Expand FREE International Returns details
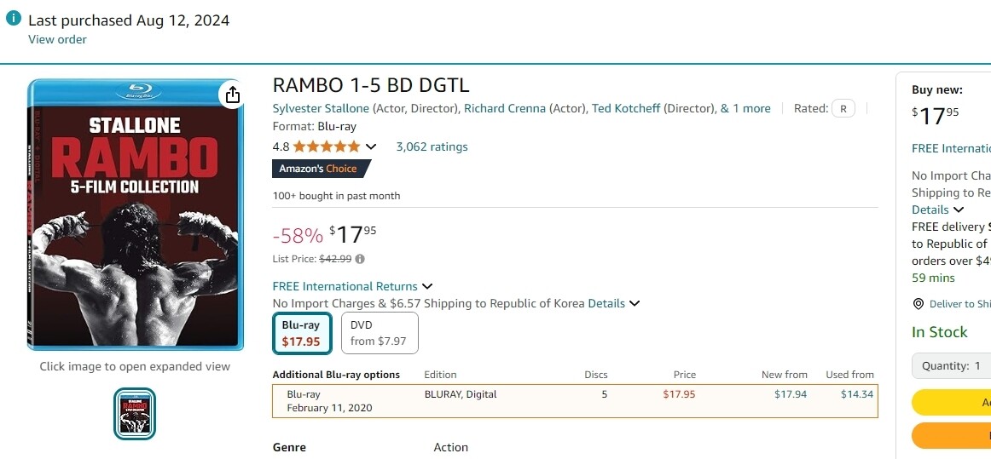 (427, 286)
